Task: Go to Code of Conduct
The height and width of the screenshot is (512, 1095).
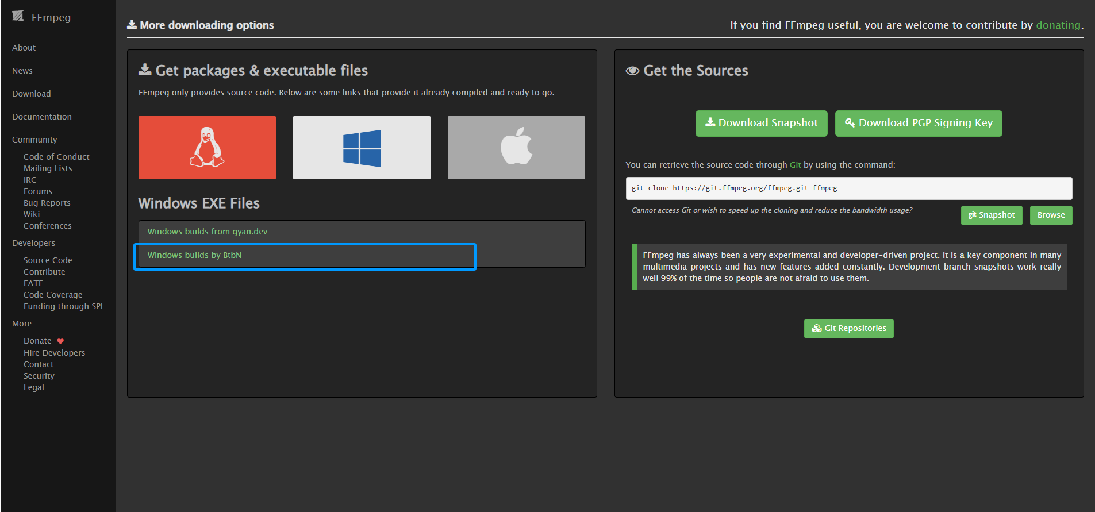Action: [56, 157]
